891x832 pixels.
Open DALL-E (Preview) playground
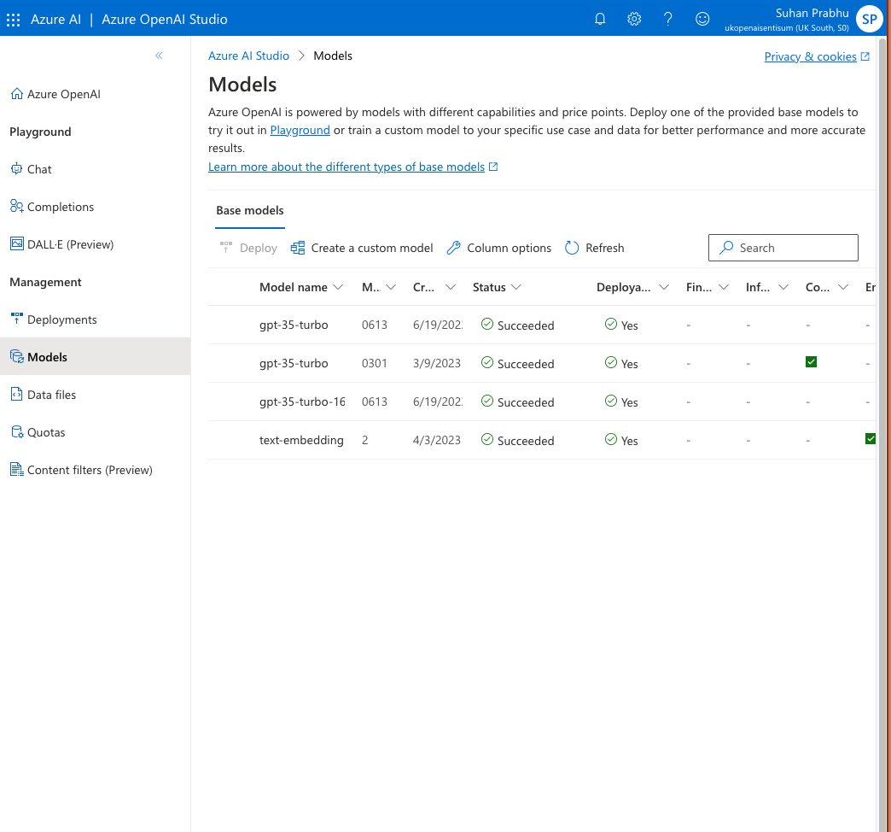click(70, 243)
